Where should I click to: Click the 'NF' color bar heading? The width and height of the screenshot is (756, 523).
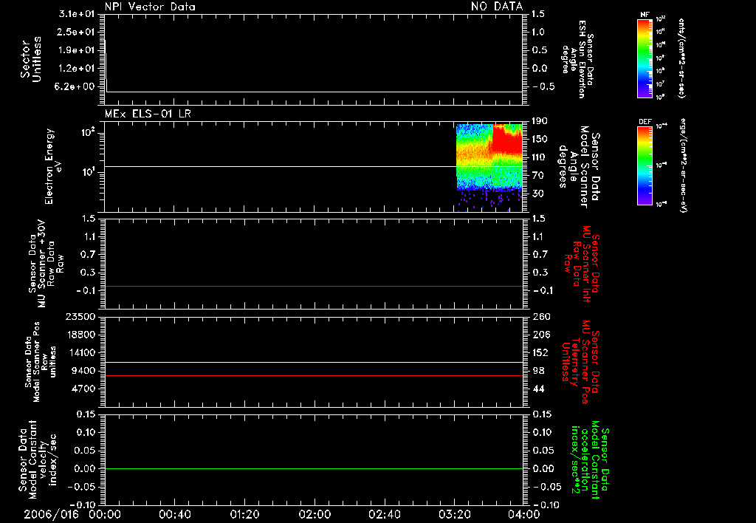click(x=645, y=15)
